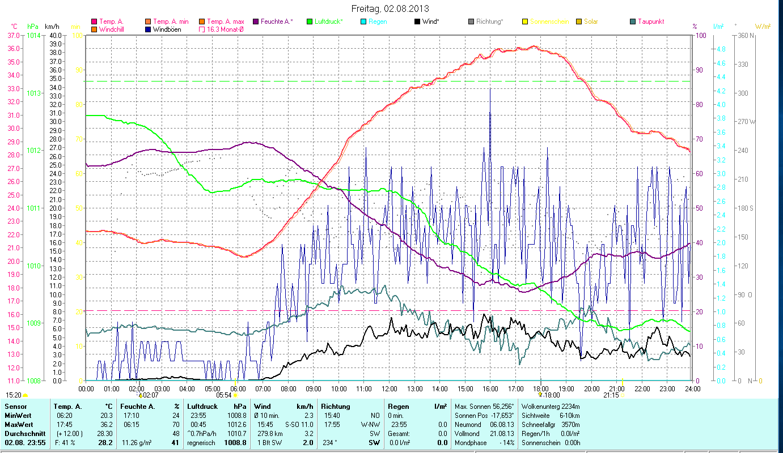The image size is (783, 453).
Task: Click the dark blue Windböen legend swatch
Action: click(x=149, y=29)
